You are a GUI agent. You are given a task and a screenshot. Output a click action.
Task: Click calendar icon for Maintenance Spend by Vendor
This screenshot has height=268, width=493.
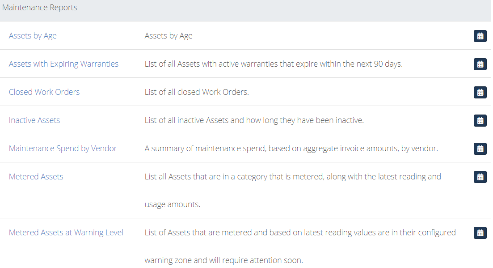coord(480,149)
